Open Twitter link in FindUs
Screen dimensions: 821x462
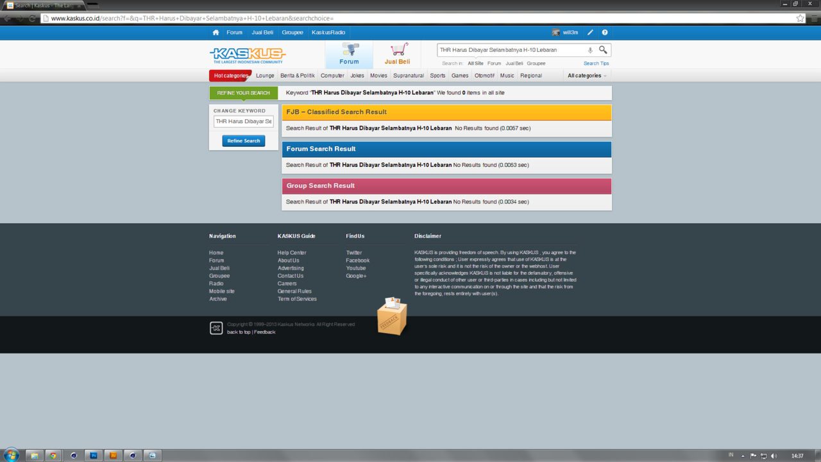[x=354, y=253]
